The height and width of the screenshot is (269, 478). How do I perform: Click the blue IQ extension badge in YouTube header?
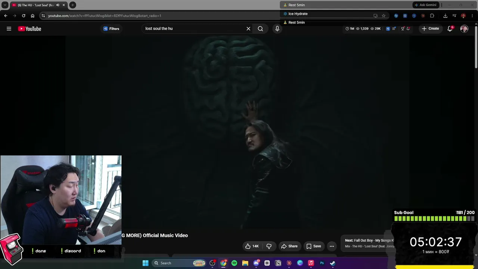[388, 29]
